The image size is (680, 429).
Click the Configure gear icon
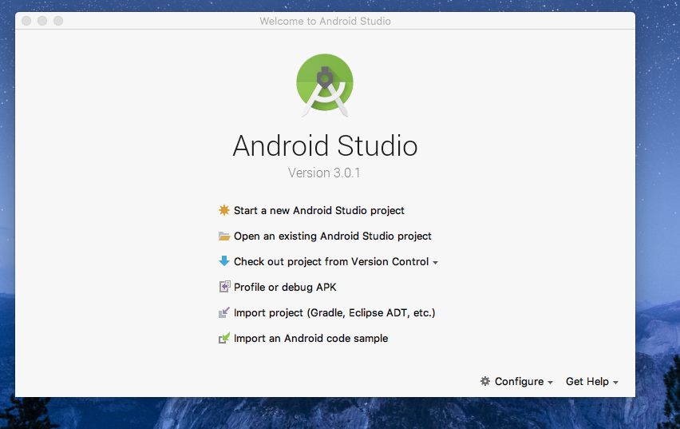tap(485, 381)
